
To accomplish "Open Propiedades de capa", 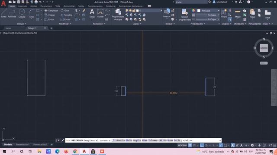I will point(118,15).
